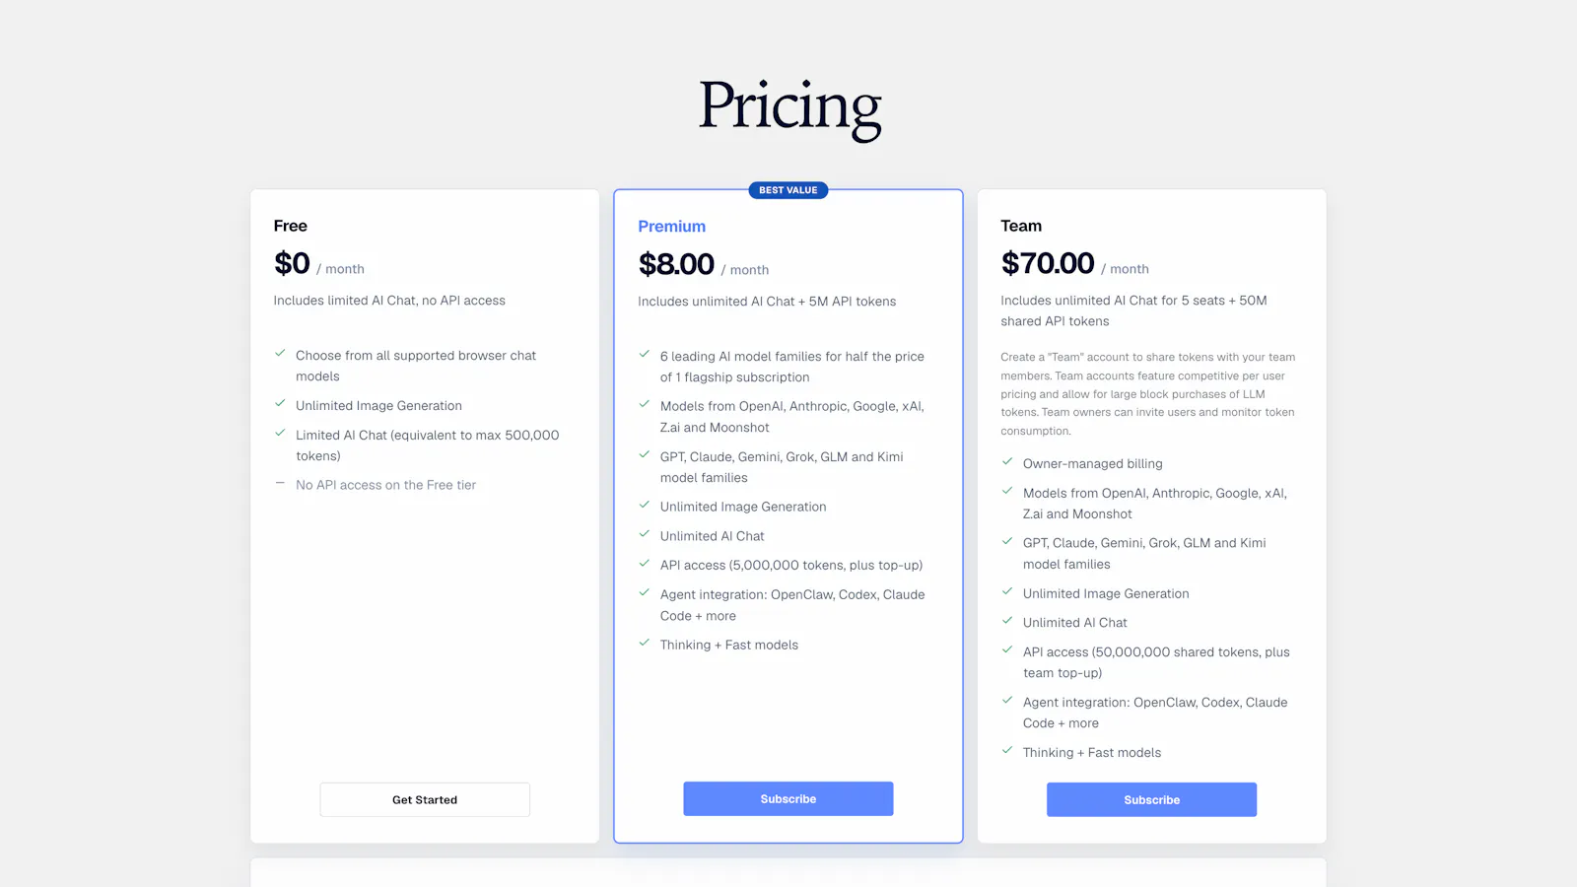
Task: Click the dash icon beside 'No API access'
Action: [280, 483]
